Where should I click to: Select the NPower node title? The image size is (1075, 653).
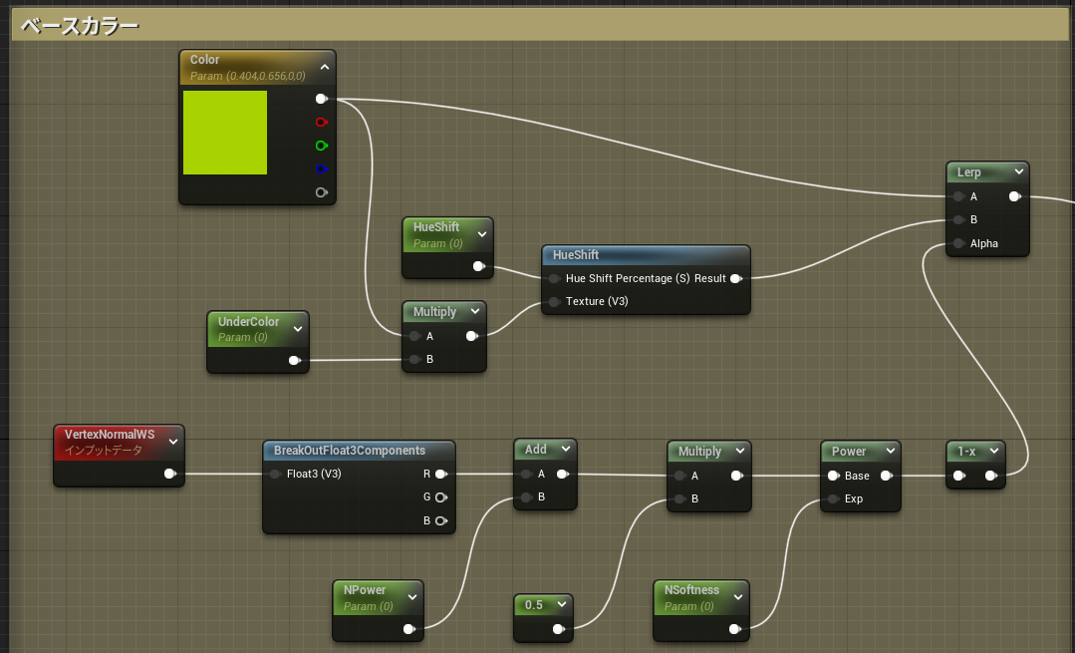[x=365, y=590]
